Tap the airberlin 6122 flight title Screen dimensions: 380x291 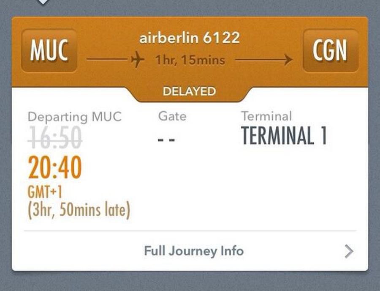pos(189,38)
